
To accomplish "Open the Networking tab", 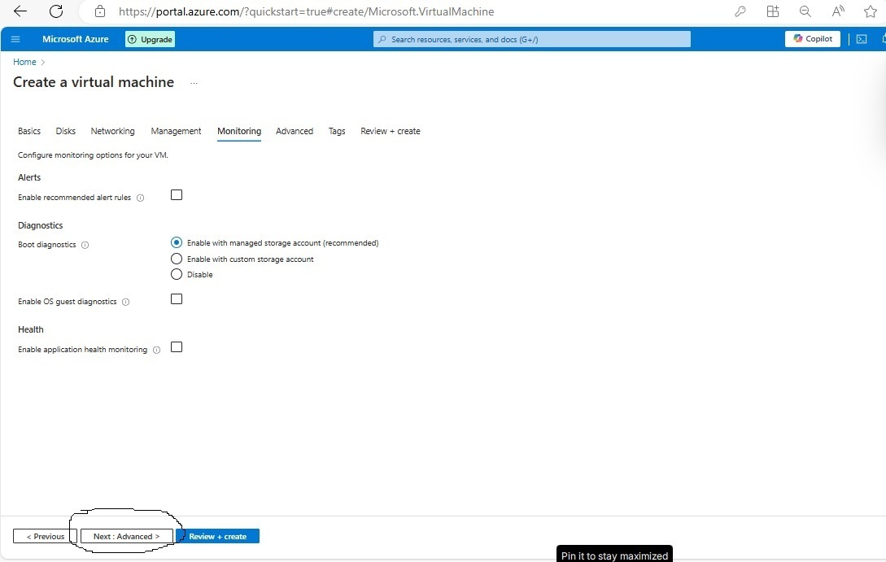I will coord(112,131).
